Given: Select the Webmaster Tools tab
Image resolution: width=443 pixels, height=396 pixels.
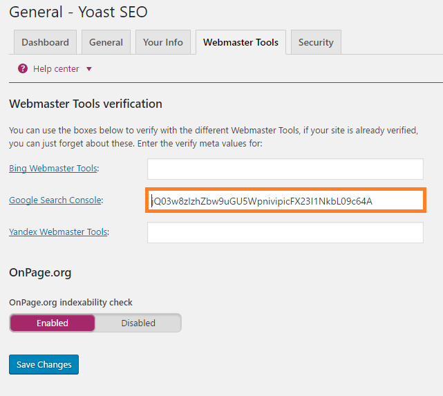Looking at the screenshot, I should point(241,42).
